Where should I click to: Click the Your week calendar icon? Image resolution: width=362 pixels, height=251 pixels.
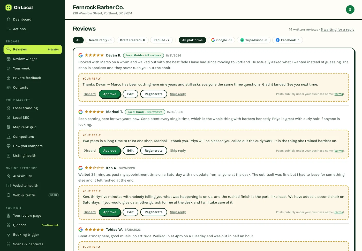click(9, 68)
